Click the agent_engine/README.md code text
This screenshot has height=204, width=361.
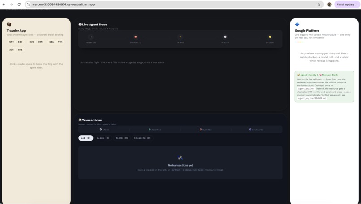312,98
